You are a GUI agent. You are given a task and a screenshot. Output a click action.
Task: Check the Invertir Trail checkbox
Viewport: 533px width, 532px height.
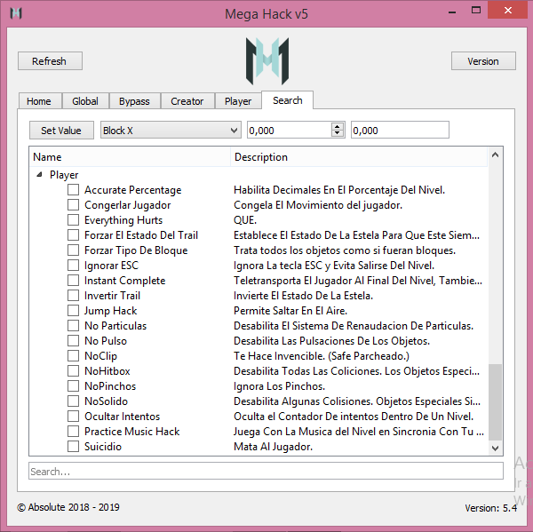pyautogui.click(x=73, y=296)
